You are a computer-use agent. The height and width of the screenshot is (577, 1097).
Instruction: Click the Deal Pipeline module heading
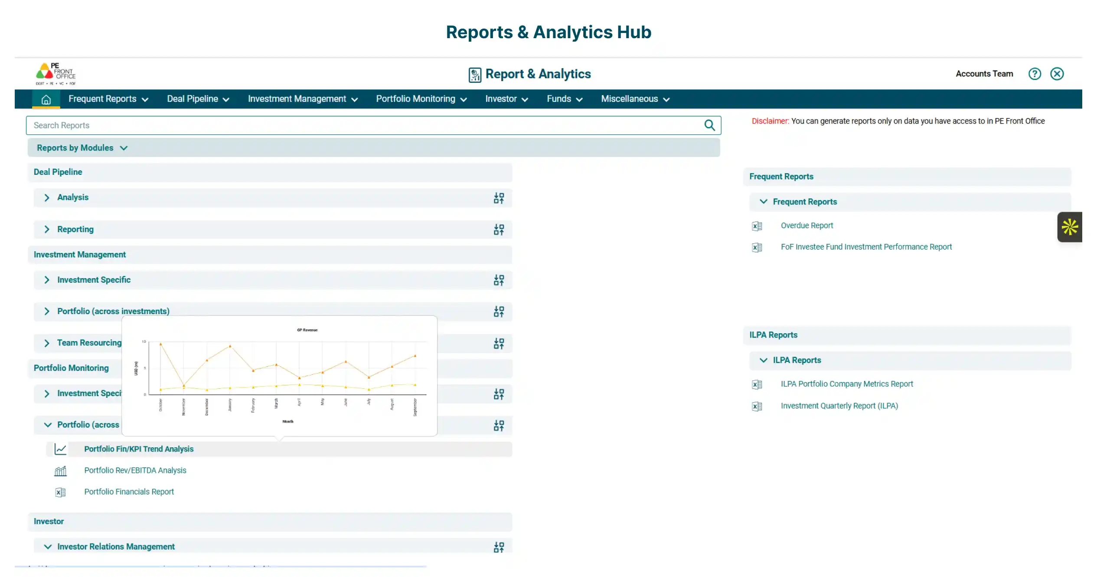58,172
